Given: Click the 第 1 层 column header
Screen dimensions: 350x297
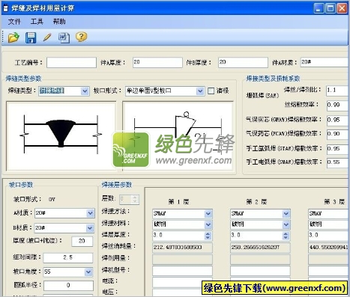Looking at the screenshot, I should [x=178, y=202].
